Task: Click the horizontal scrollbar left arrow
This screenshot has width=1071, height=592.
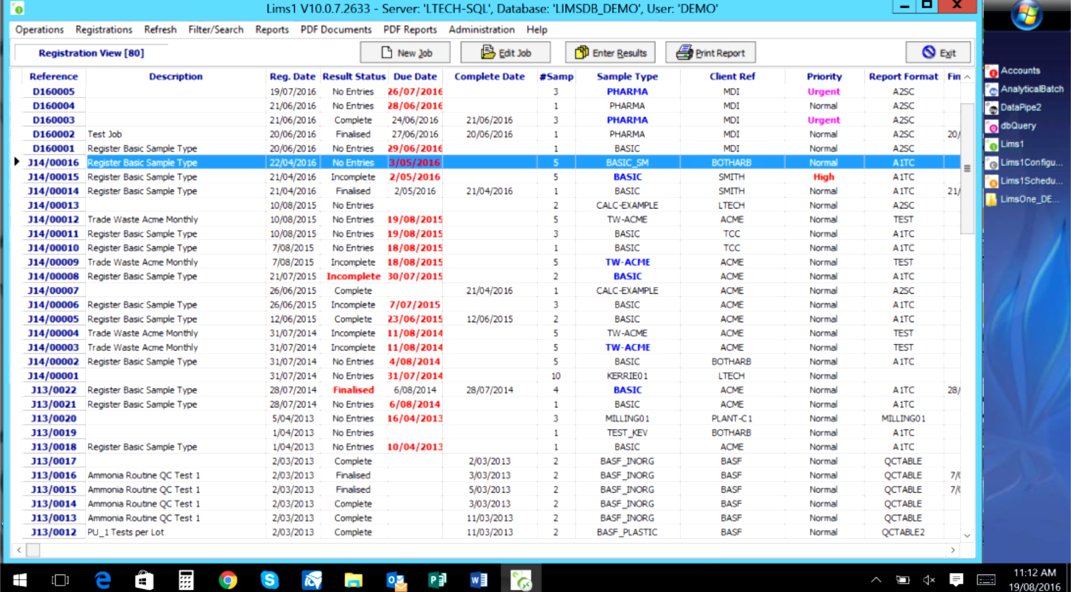Action: [x=19, y=550]
